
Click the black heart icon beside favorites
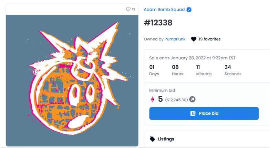tap(194, 39)
